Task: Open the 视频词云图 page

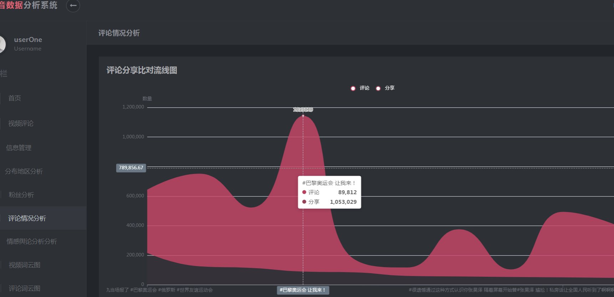Action: 25,265
